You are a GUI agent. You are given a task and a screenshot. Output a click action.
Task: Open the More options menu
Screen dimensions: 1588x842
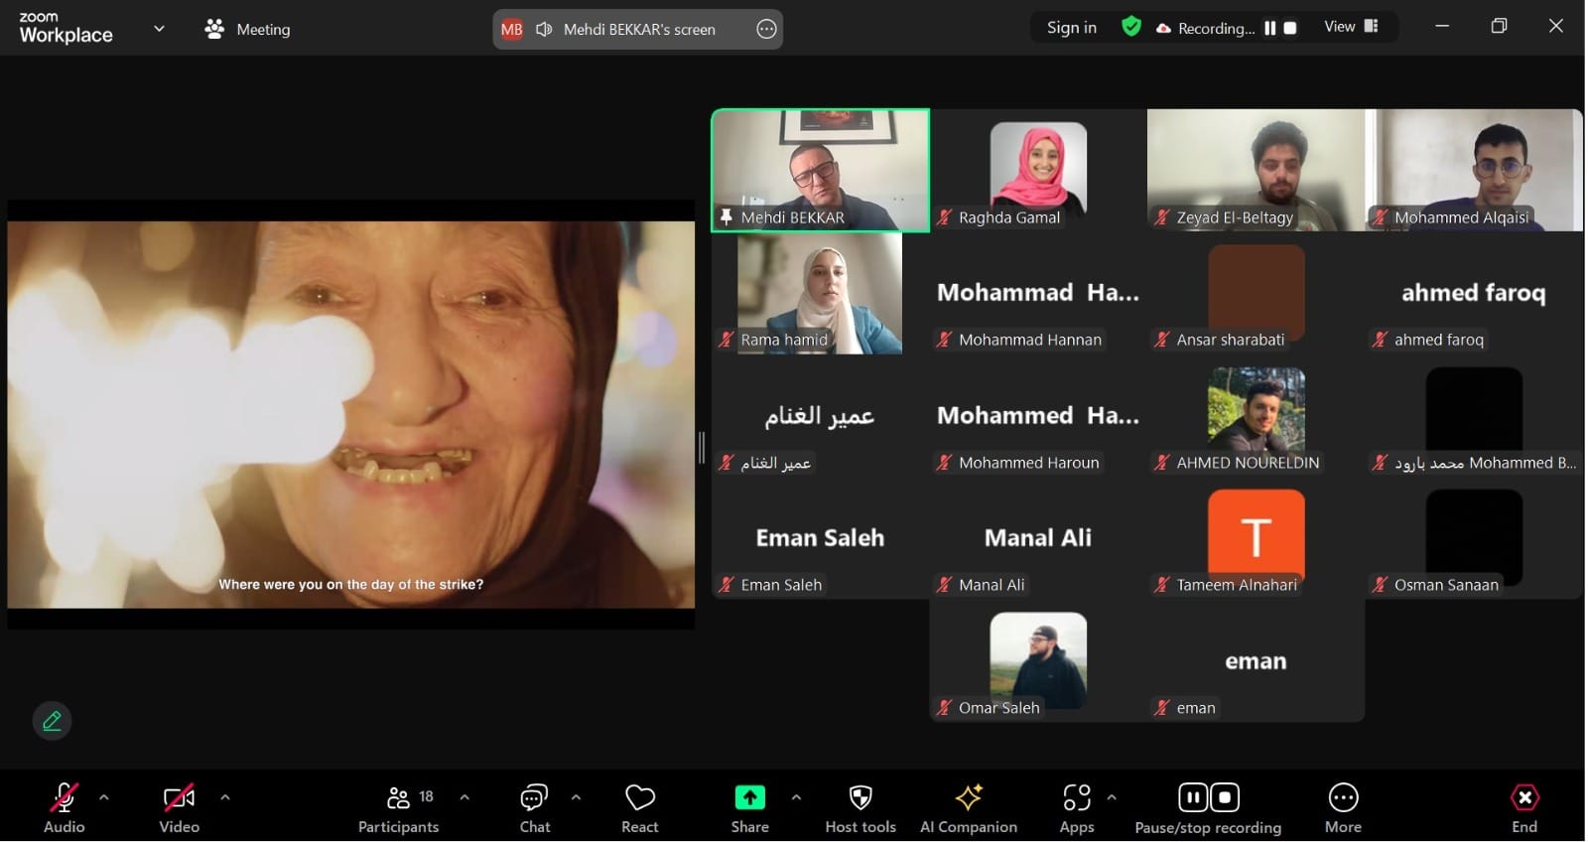point(1342,808)
